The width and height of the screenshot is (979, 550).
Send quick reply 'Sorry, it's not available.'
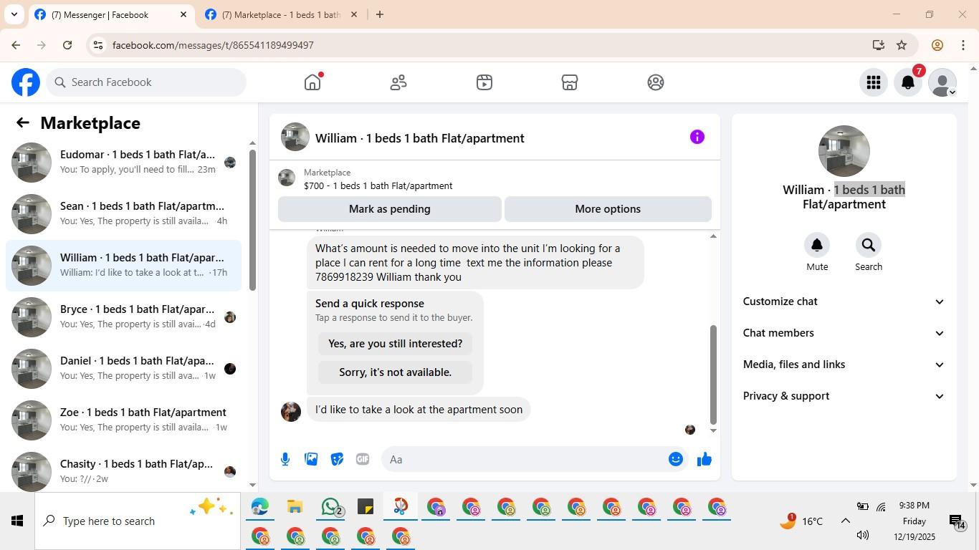pyautogui.click(x=396, y=372)
